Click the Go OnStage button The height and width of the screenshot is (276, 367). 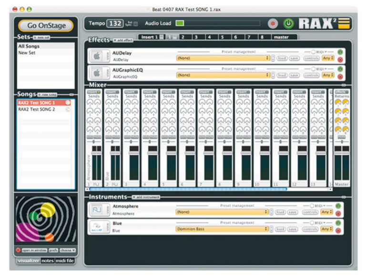46,25
